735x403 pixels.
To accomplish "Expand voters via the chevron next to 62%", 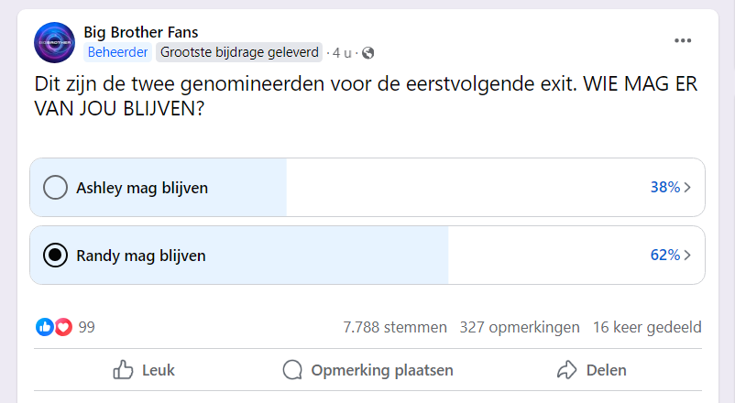I will point(687,256).
